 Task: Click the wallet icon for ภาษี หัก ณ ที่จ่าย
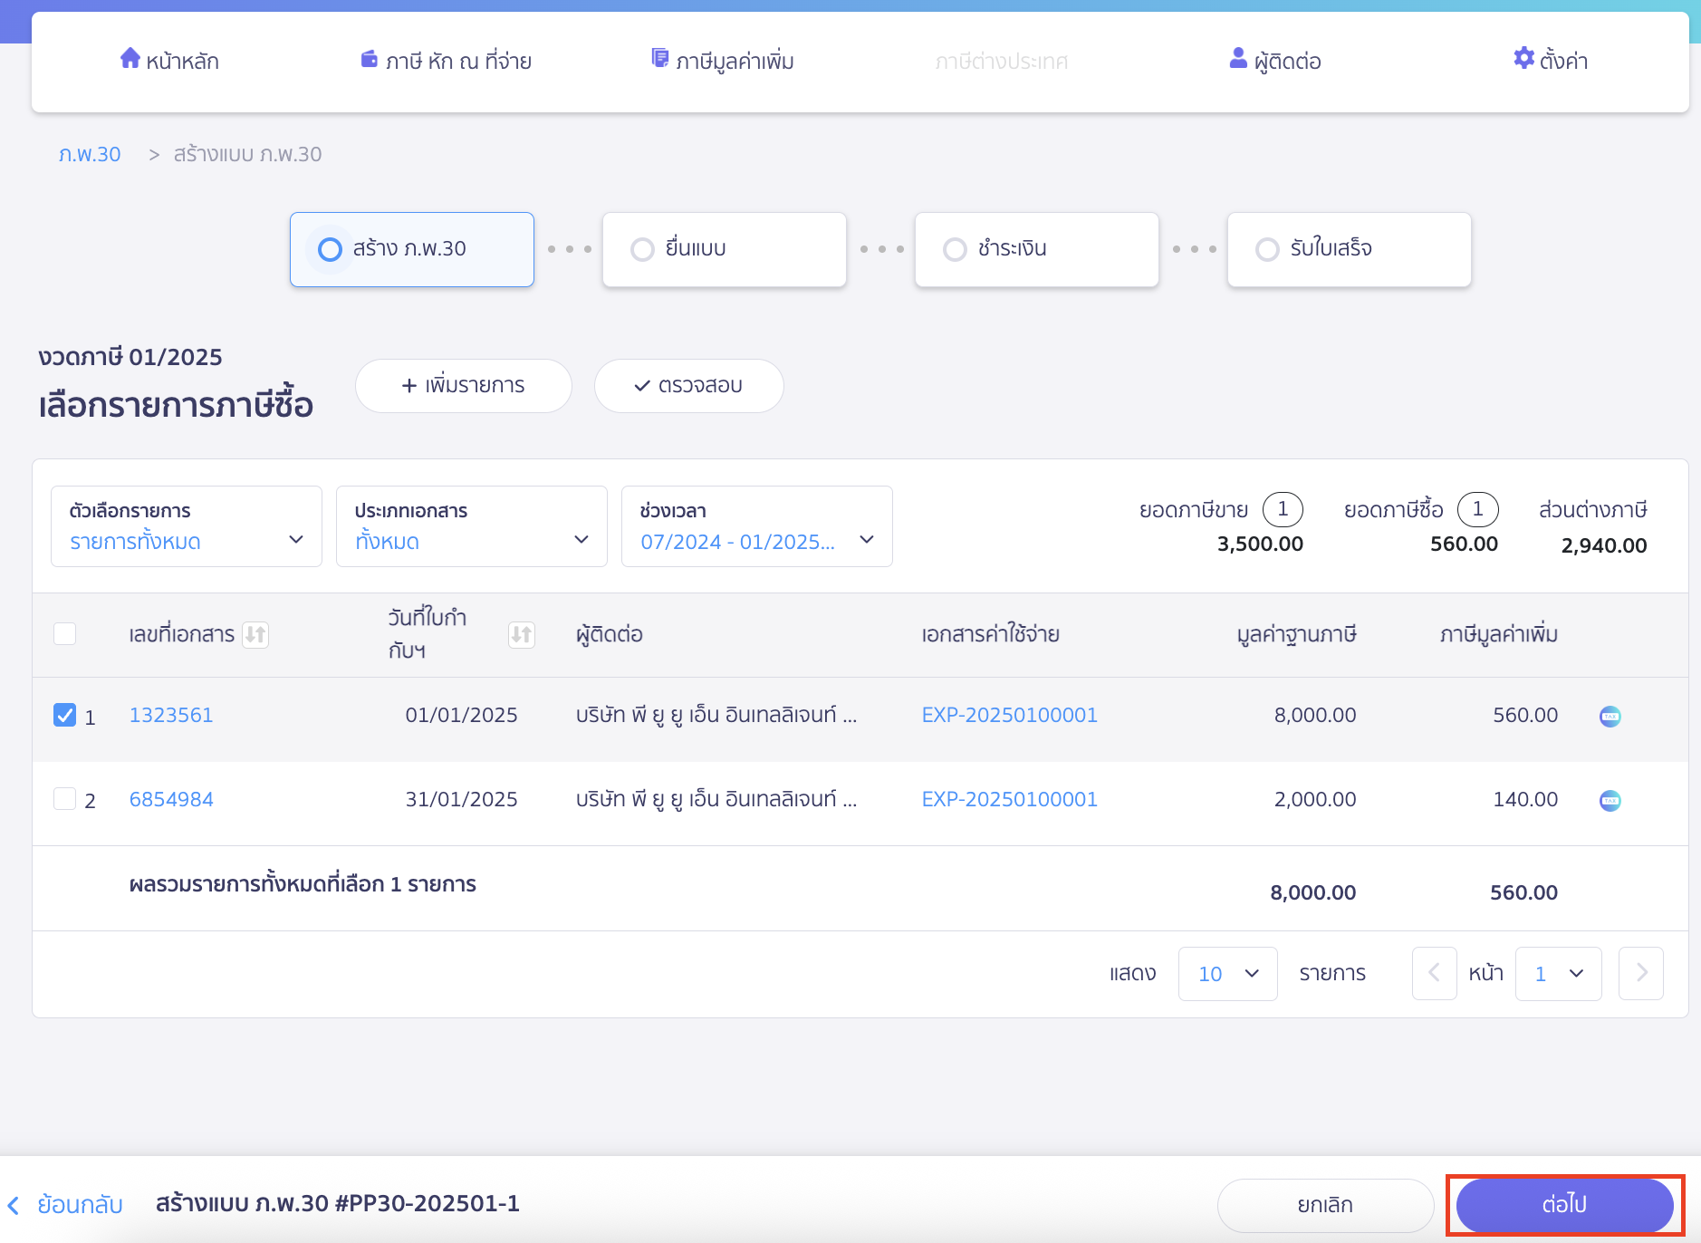369,60
